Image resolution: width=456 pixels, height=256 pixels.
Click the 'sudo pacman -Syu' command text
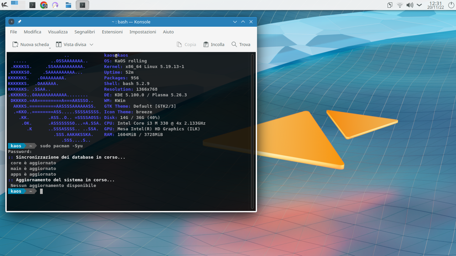[61, 146]
